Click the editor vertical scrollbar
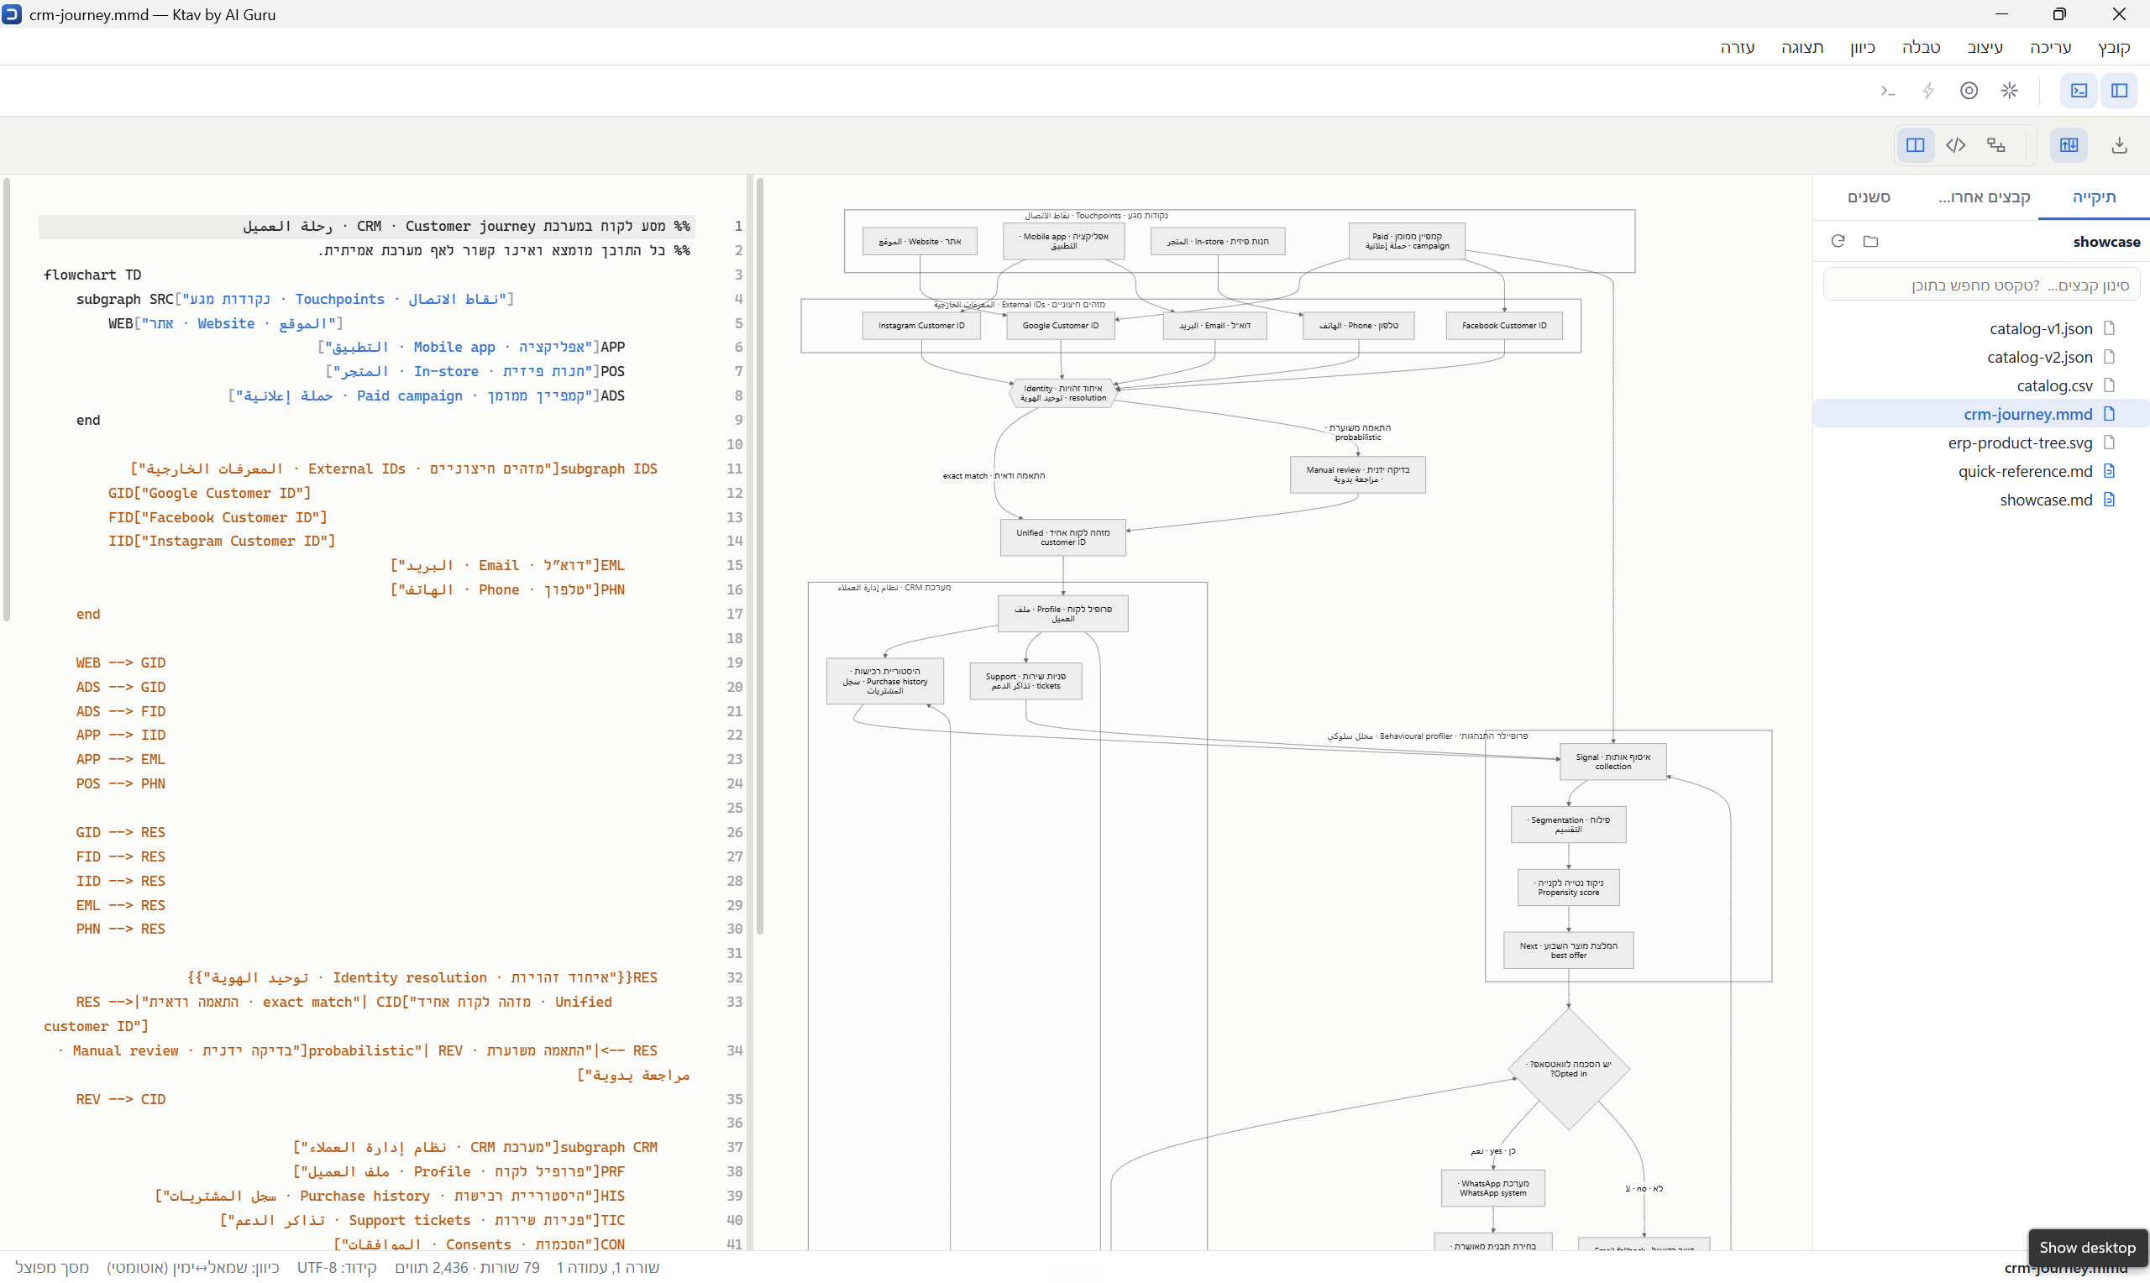The width and height of the screenshot is (2150, 1283). tap(7, 400)
